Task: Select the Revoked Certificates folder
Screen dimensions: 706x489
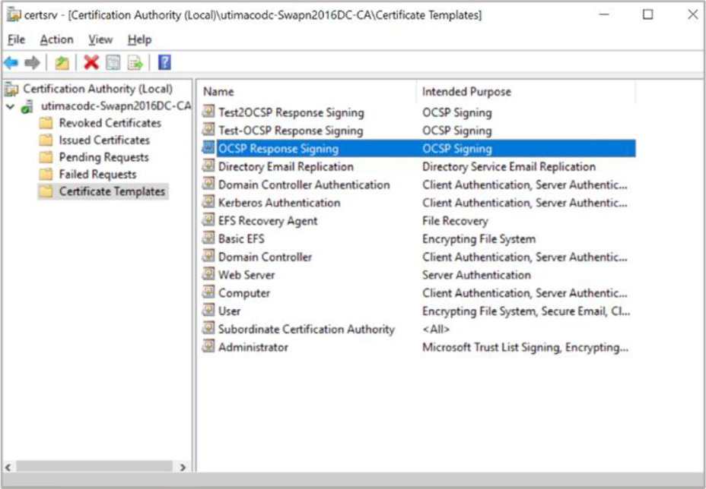Action: coord(110,123)
